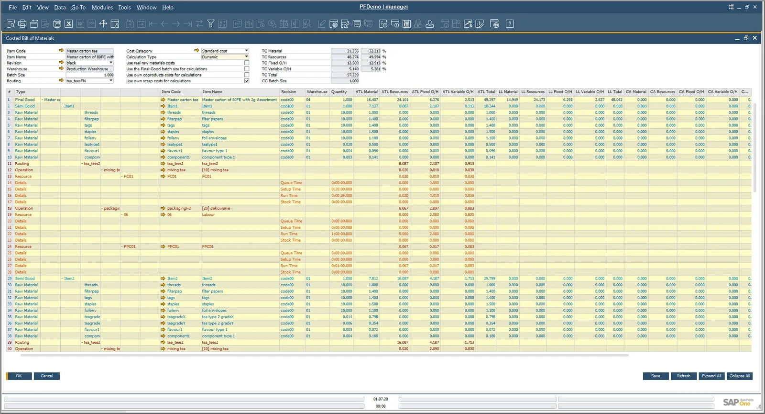Screen dimensions: 765x414
Task: Open the Modules menu
Action: [x=102, y=7]
